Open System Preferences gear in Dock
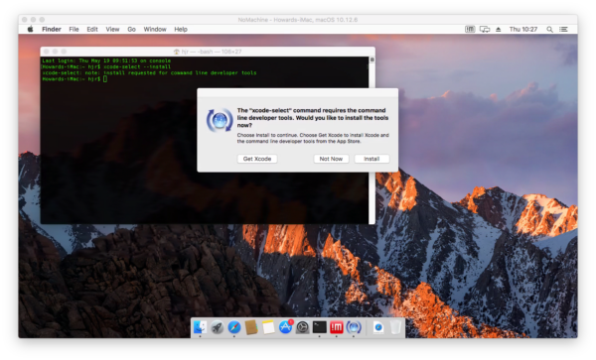 click(303, 327)
